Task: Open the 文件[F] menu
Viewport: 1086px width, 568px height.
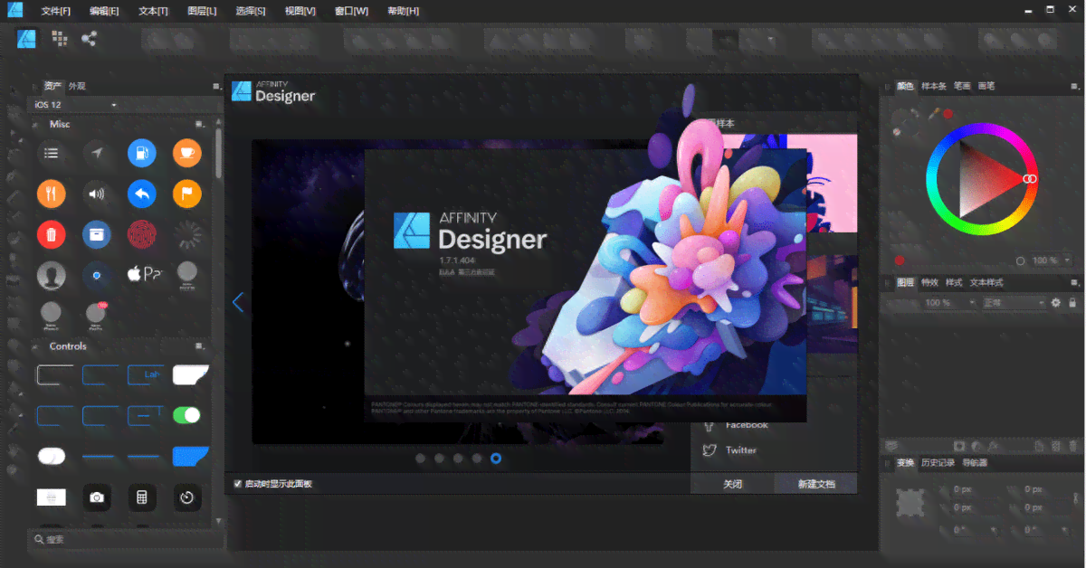Action: [x=55, y=11]
